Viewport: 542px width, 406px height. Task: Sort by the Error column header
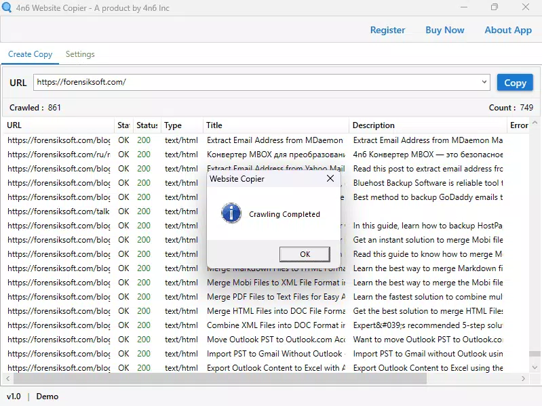[518, 125]
